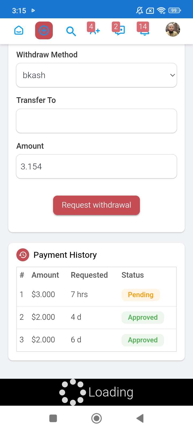
Task: Select the first $3.000 payment row
Action: click(96, 295)
